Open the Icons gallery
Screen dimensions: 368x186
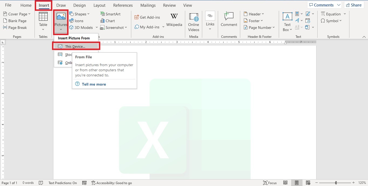(x=76, y=21)
